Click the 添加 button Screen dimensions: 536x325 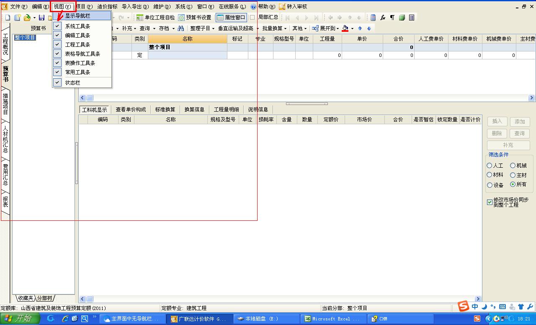520,121
